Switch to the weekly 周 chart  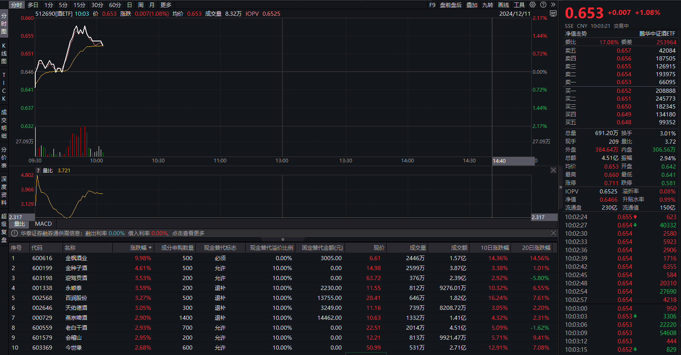point(141,5)
